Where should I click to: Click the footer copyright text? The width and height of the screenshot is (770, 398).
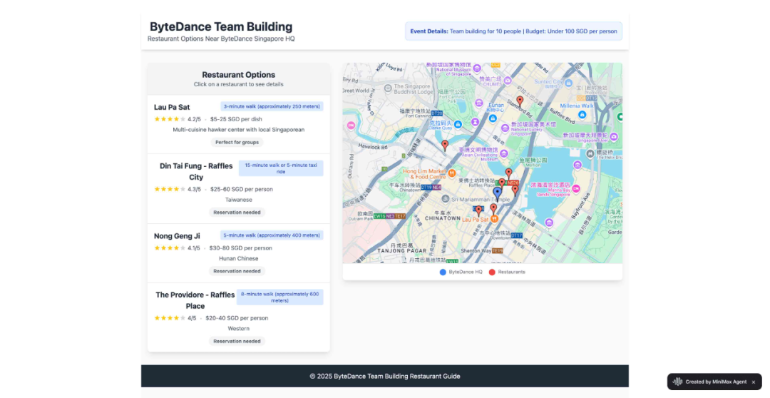pyautogui.click(x=385, y=376)
